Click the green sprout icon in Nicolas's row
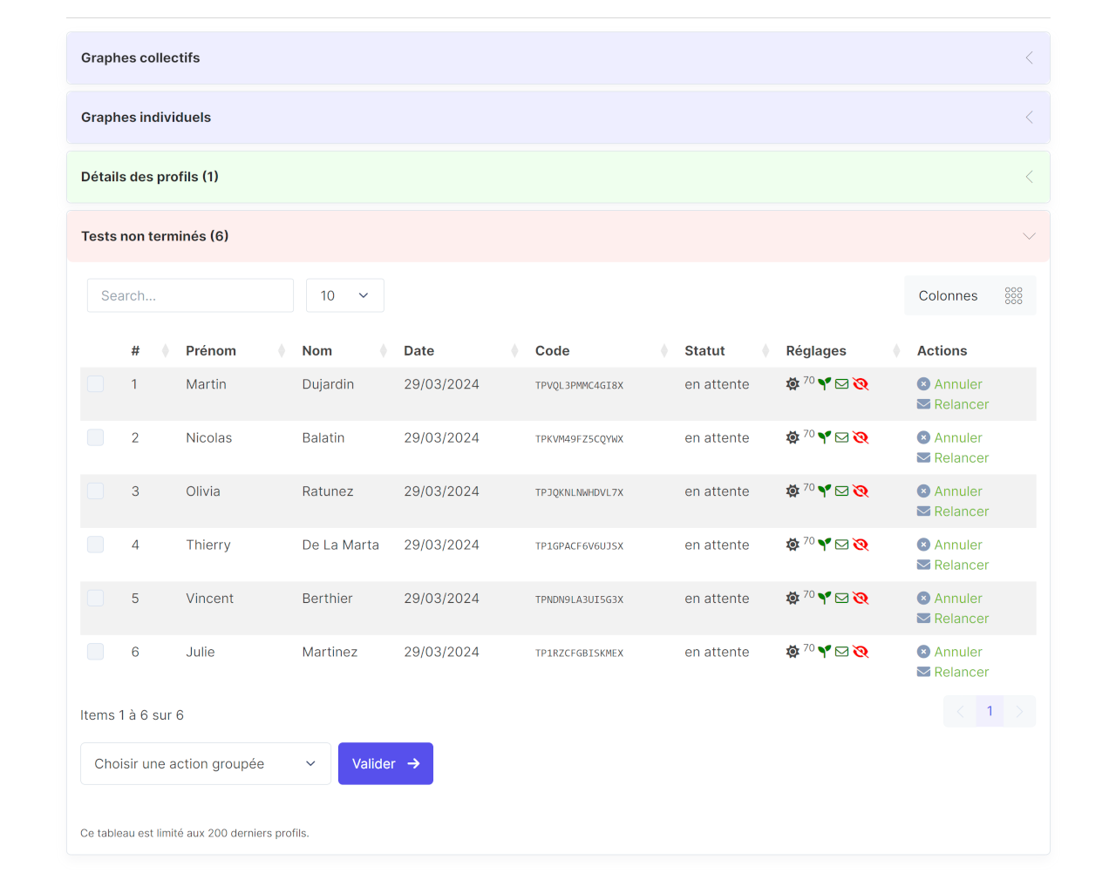Viewport: 1116px width, 880px height. (824, 437)
